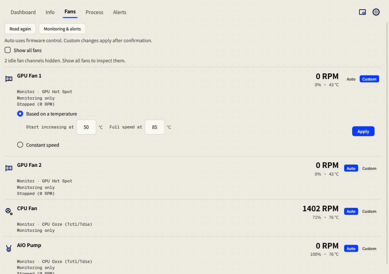This screenshot has height=274, width=389.
Task: Set GPU Fan 1 to Auto mode
Action: (x=351, y=79)
